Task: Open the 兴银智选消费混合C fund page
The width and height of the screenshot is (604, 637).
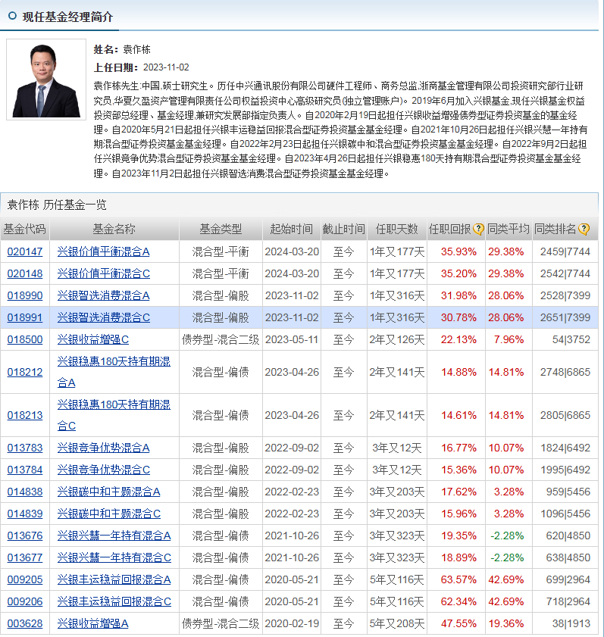Action: [104, 317]
